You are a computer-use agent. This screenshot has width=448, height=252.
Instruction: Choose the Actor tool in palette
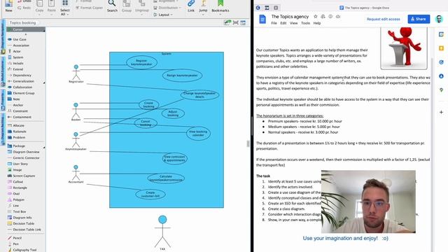click(x=17, y=51)
